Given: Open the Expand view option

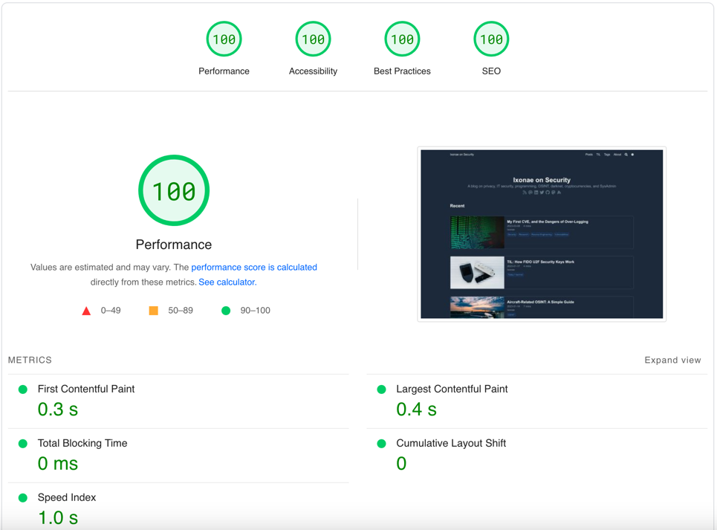Looking at the screenshot, I should click(x=672, y=360).
